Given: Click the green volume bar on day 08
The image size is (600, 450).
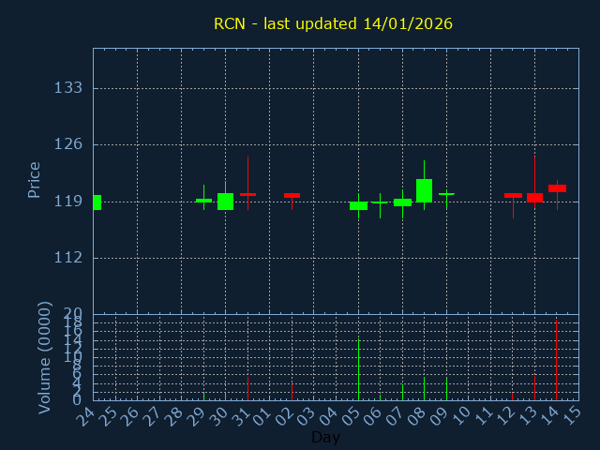Looking at the screenshot, I should click(x=424, y=388).
